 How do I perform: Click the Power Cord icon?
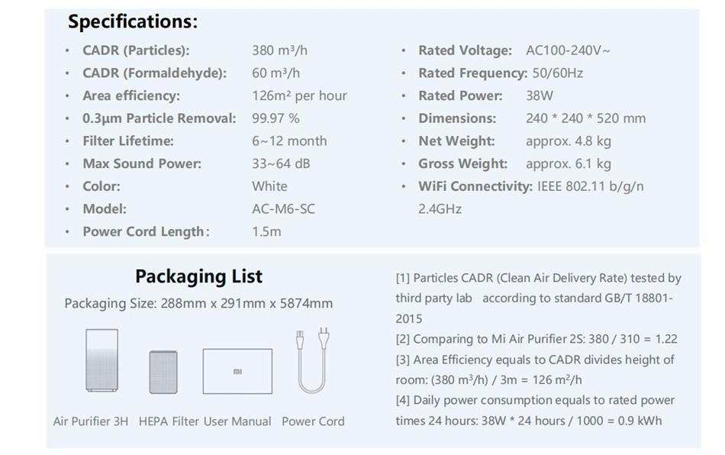[313, 360]
